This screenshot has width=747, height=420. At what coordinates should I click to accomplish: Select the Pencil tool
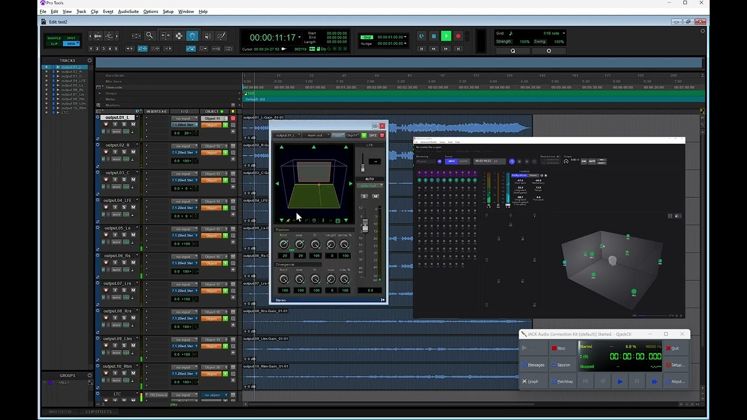[x=221, y=36]
